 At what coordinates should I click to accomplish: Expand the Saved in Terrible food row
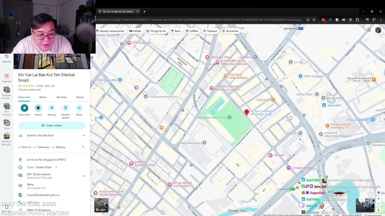point(52,135)
